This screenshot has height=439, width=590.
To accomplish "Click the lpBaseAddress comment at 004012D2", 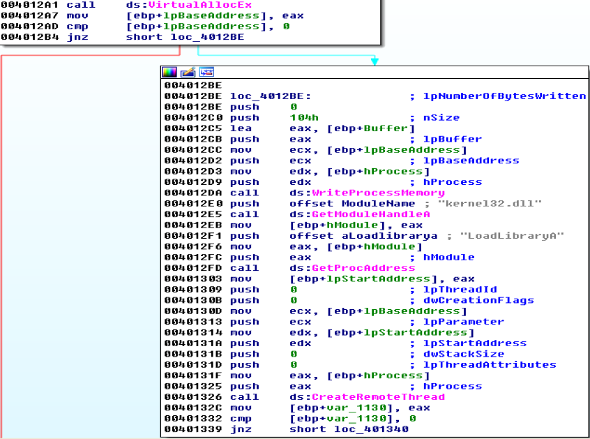I will (x=471, y=161).
